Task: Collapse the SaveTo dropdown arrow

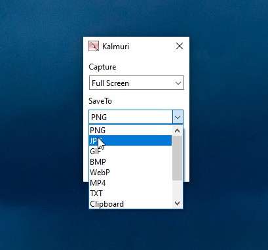Action: tap(178, 117)
